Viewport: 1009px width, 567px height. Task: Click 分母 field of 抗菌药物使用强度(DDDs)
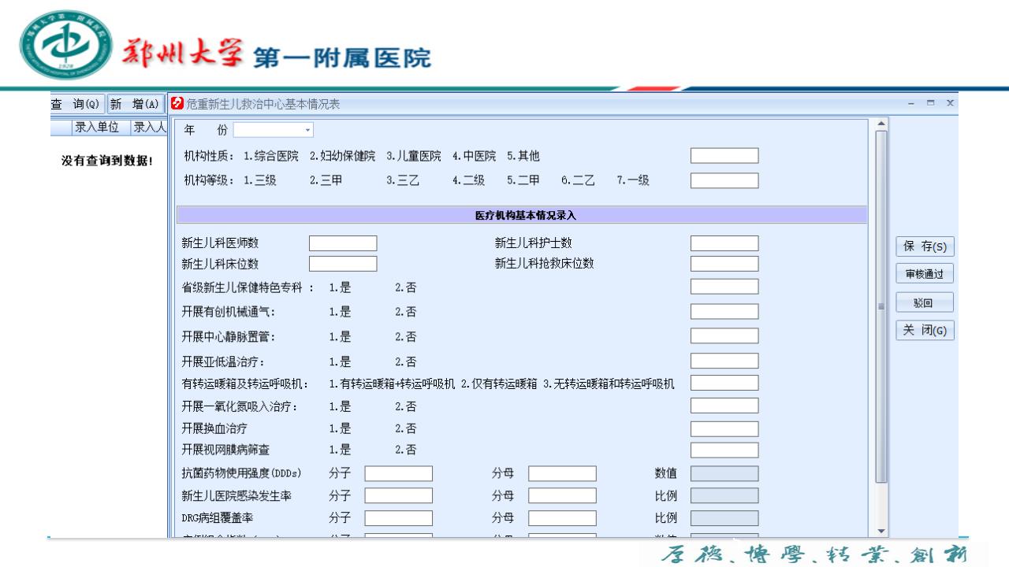point(562,473)
